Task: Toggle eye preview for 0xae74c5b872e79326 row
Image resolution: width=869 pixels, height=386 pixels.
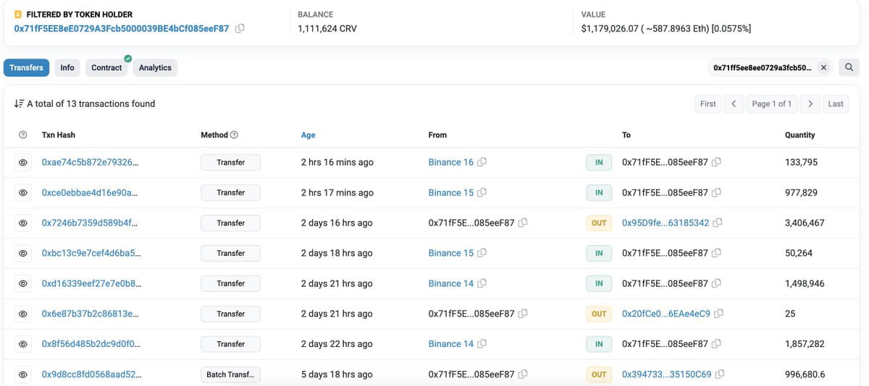Action: point(22,163)
